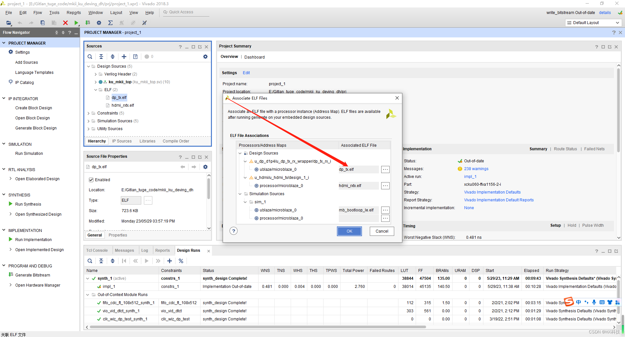The width and height of the screenshot is (625, 337).
Task: Click the red X cancel toolbar icon
Action: click(65, 23)
